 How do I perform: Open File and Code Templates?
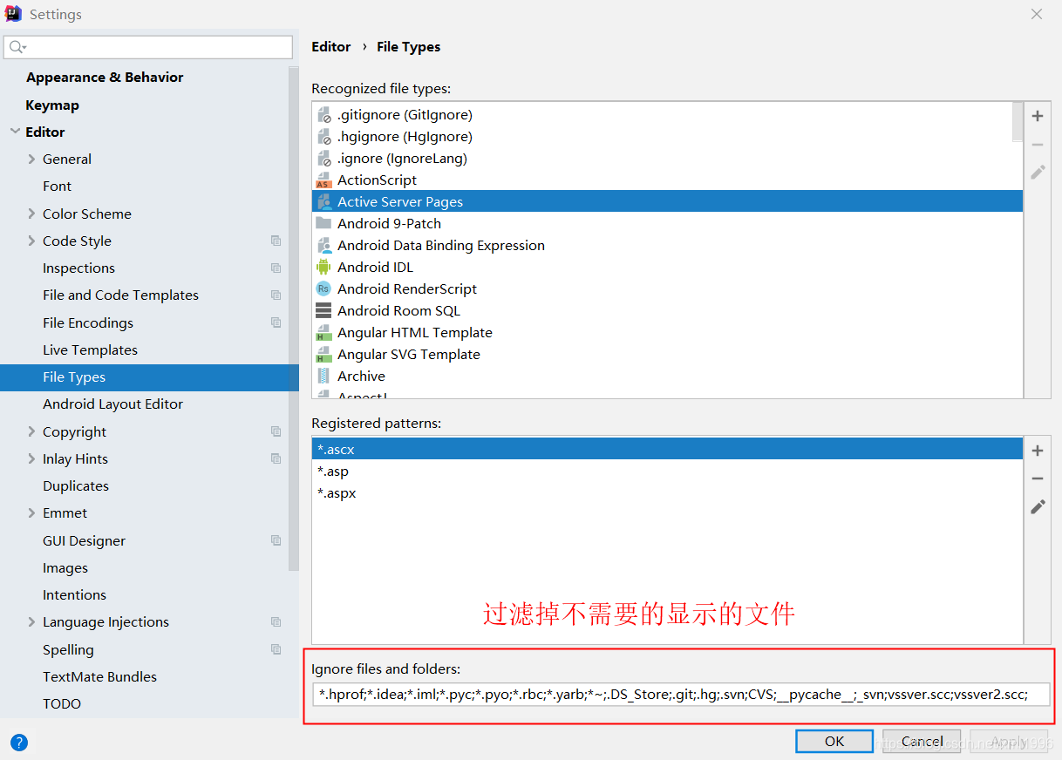click(x=120, y=295)
